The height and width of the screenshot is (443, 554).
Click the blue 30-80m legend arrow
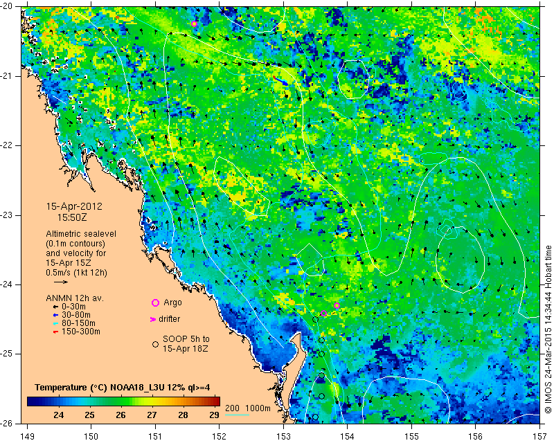pyautogui.click(x=55, y=315)
